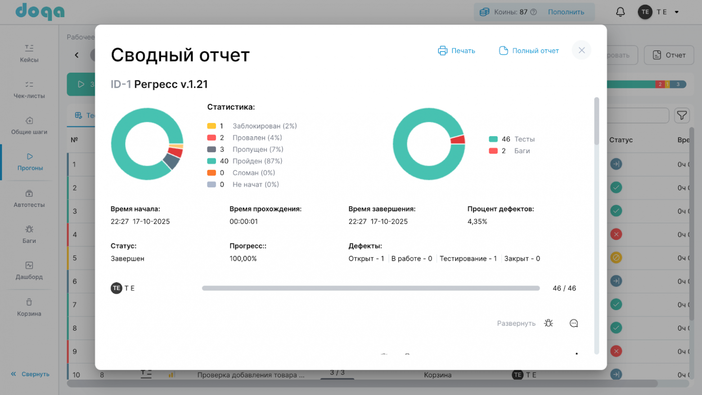
Task: Open Автотесты in sidebar
Action: click(29, 198)
